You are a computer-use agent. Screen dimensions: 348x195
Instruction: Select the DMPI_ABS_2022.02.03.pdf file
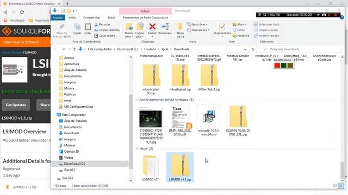pos(180,121)
